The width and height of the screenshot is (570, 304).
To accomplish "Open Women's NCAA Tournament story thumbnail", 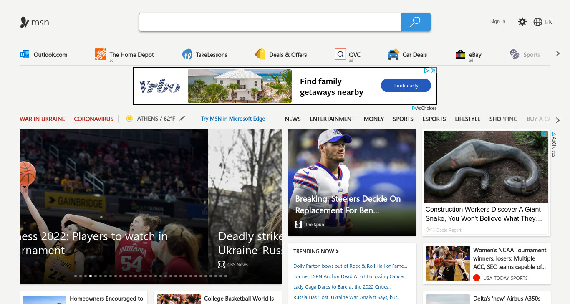I will point(448,263).
